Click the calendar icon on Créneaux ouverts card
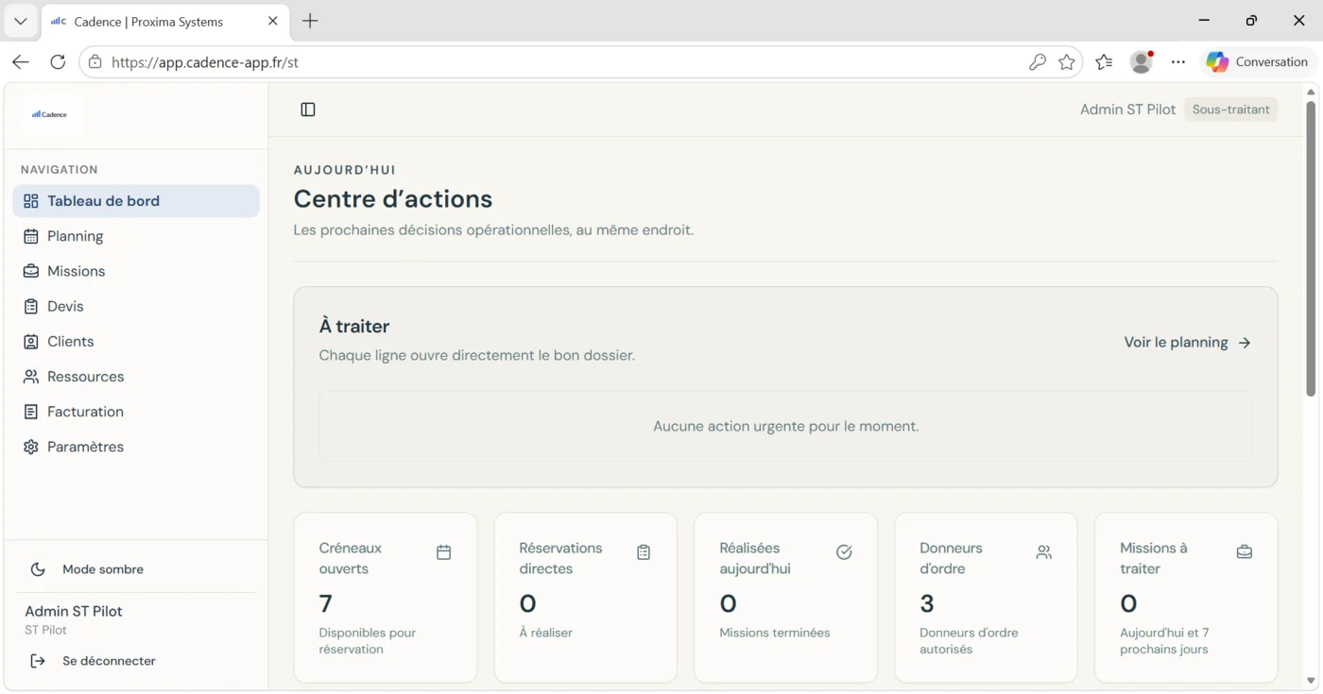Screen dimensions: 1323x694 (443, 552)
